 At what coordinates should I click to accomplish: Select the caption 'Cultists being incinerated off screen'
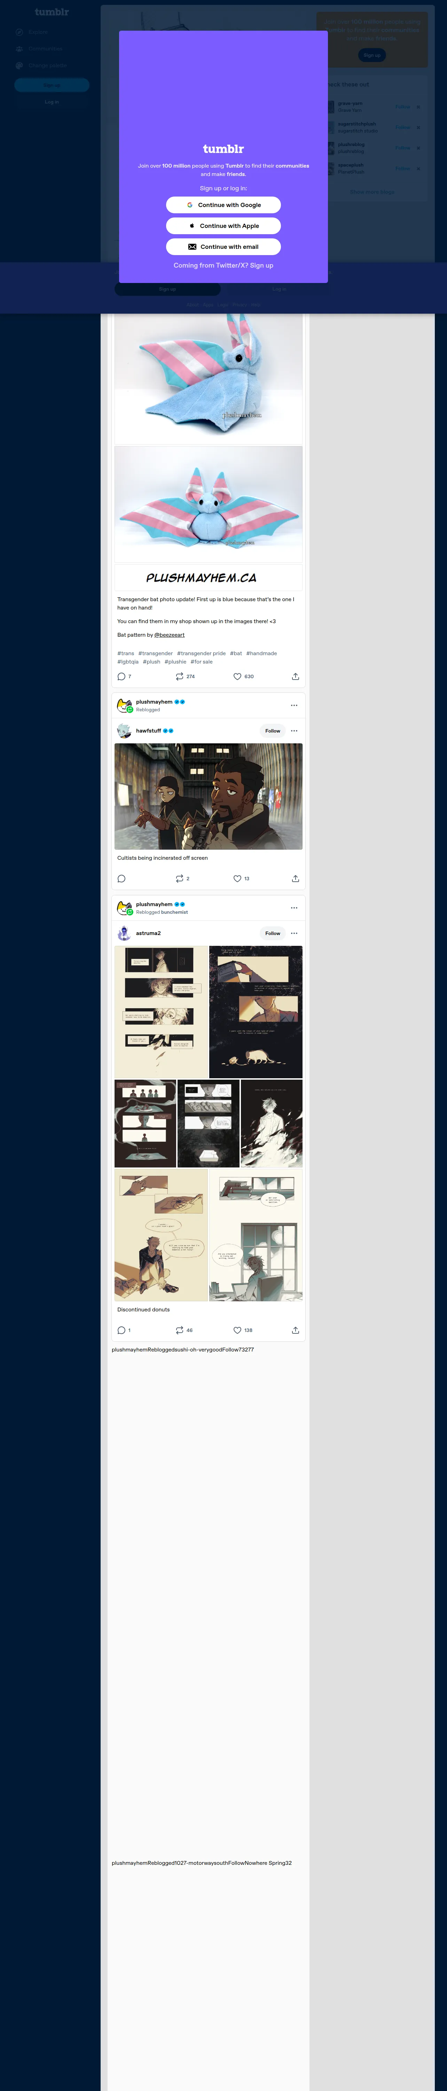pyautogui.click(x=162, y=858)
